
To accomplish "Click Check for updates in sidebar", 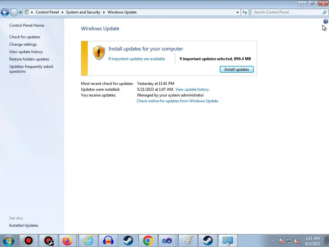I will pyautogui.click(x=25, y=37).
